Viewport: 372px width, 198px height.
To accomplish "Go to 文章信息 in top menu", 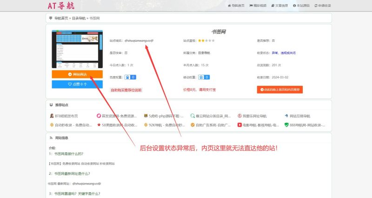I will 292,6.
